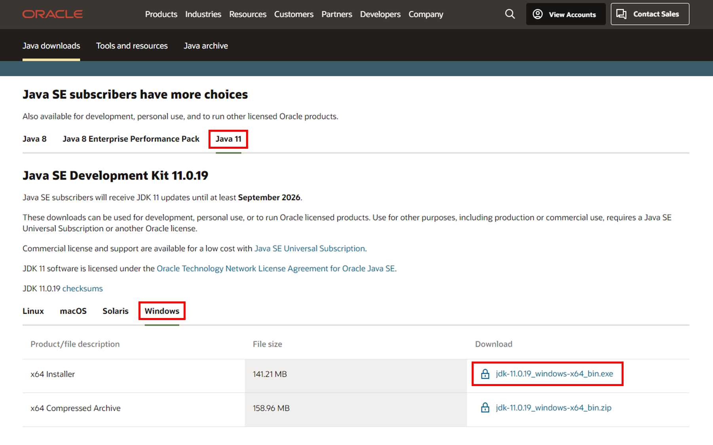The height and width of the screenshot is (445, 713).
Task: Switch to the macOS tab
Action: click(x=73, y=311)
